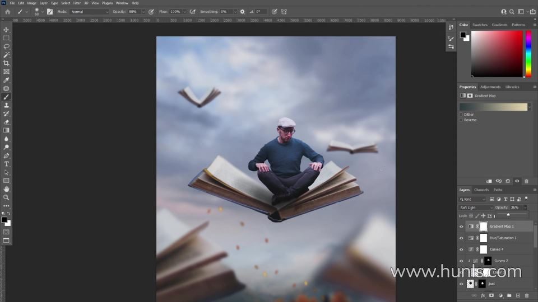
Task: Open the brush Mode dropdown
Action: point(89,12)
